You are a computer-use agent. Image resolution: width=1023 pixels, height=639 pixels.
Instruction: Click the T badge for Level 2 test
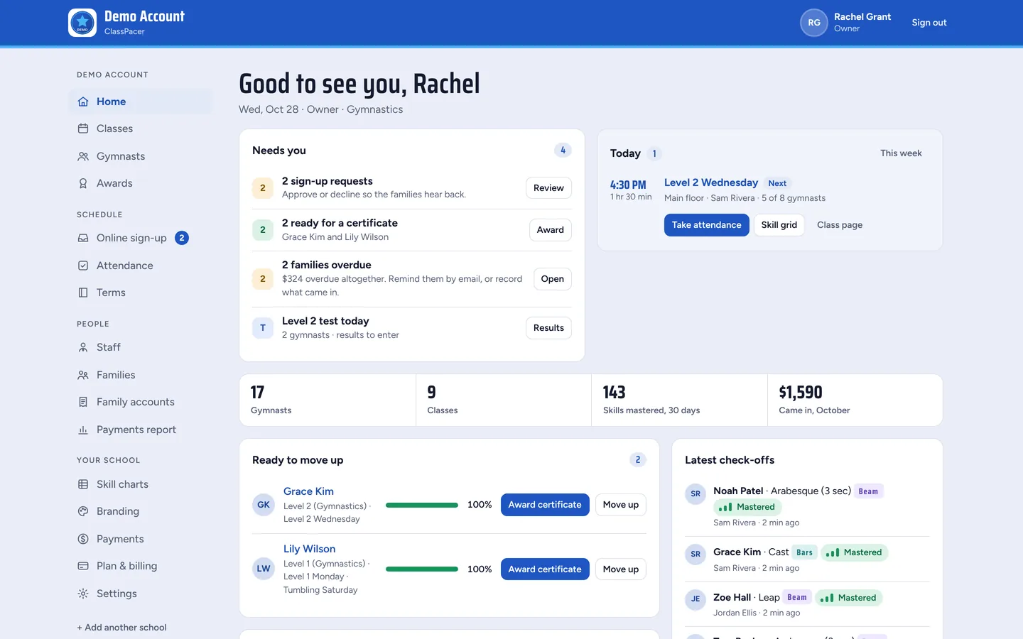coord(263,327)
